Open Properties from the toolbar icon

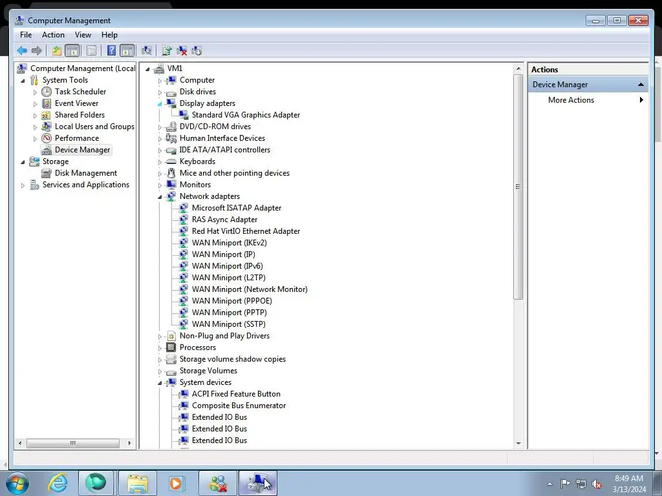click(x=91, y=50)
